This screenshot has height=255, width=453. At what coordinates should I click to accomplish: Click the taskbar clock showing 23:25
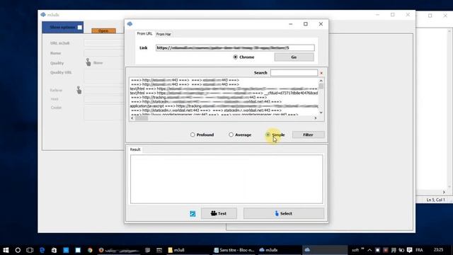[438, 250]
